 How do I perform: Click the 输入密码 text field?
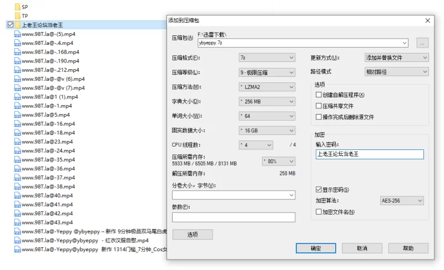(370, 154)
